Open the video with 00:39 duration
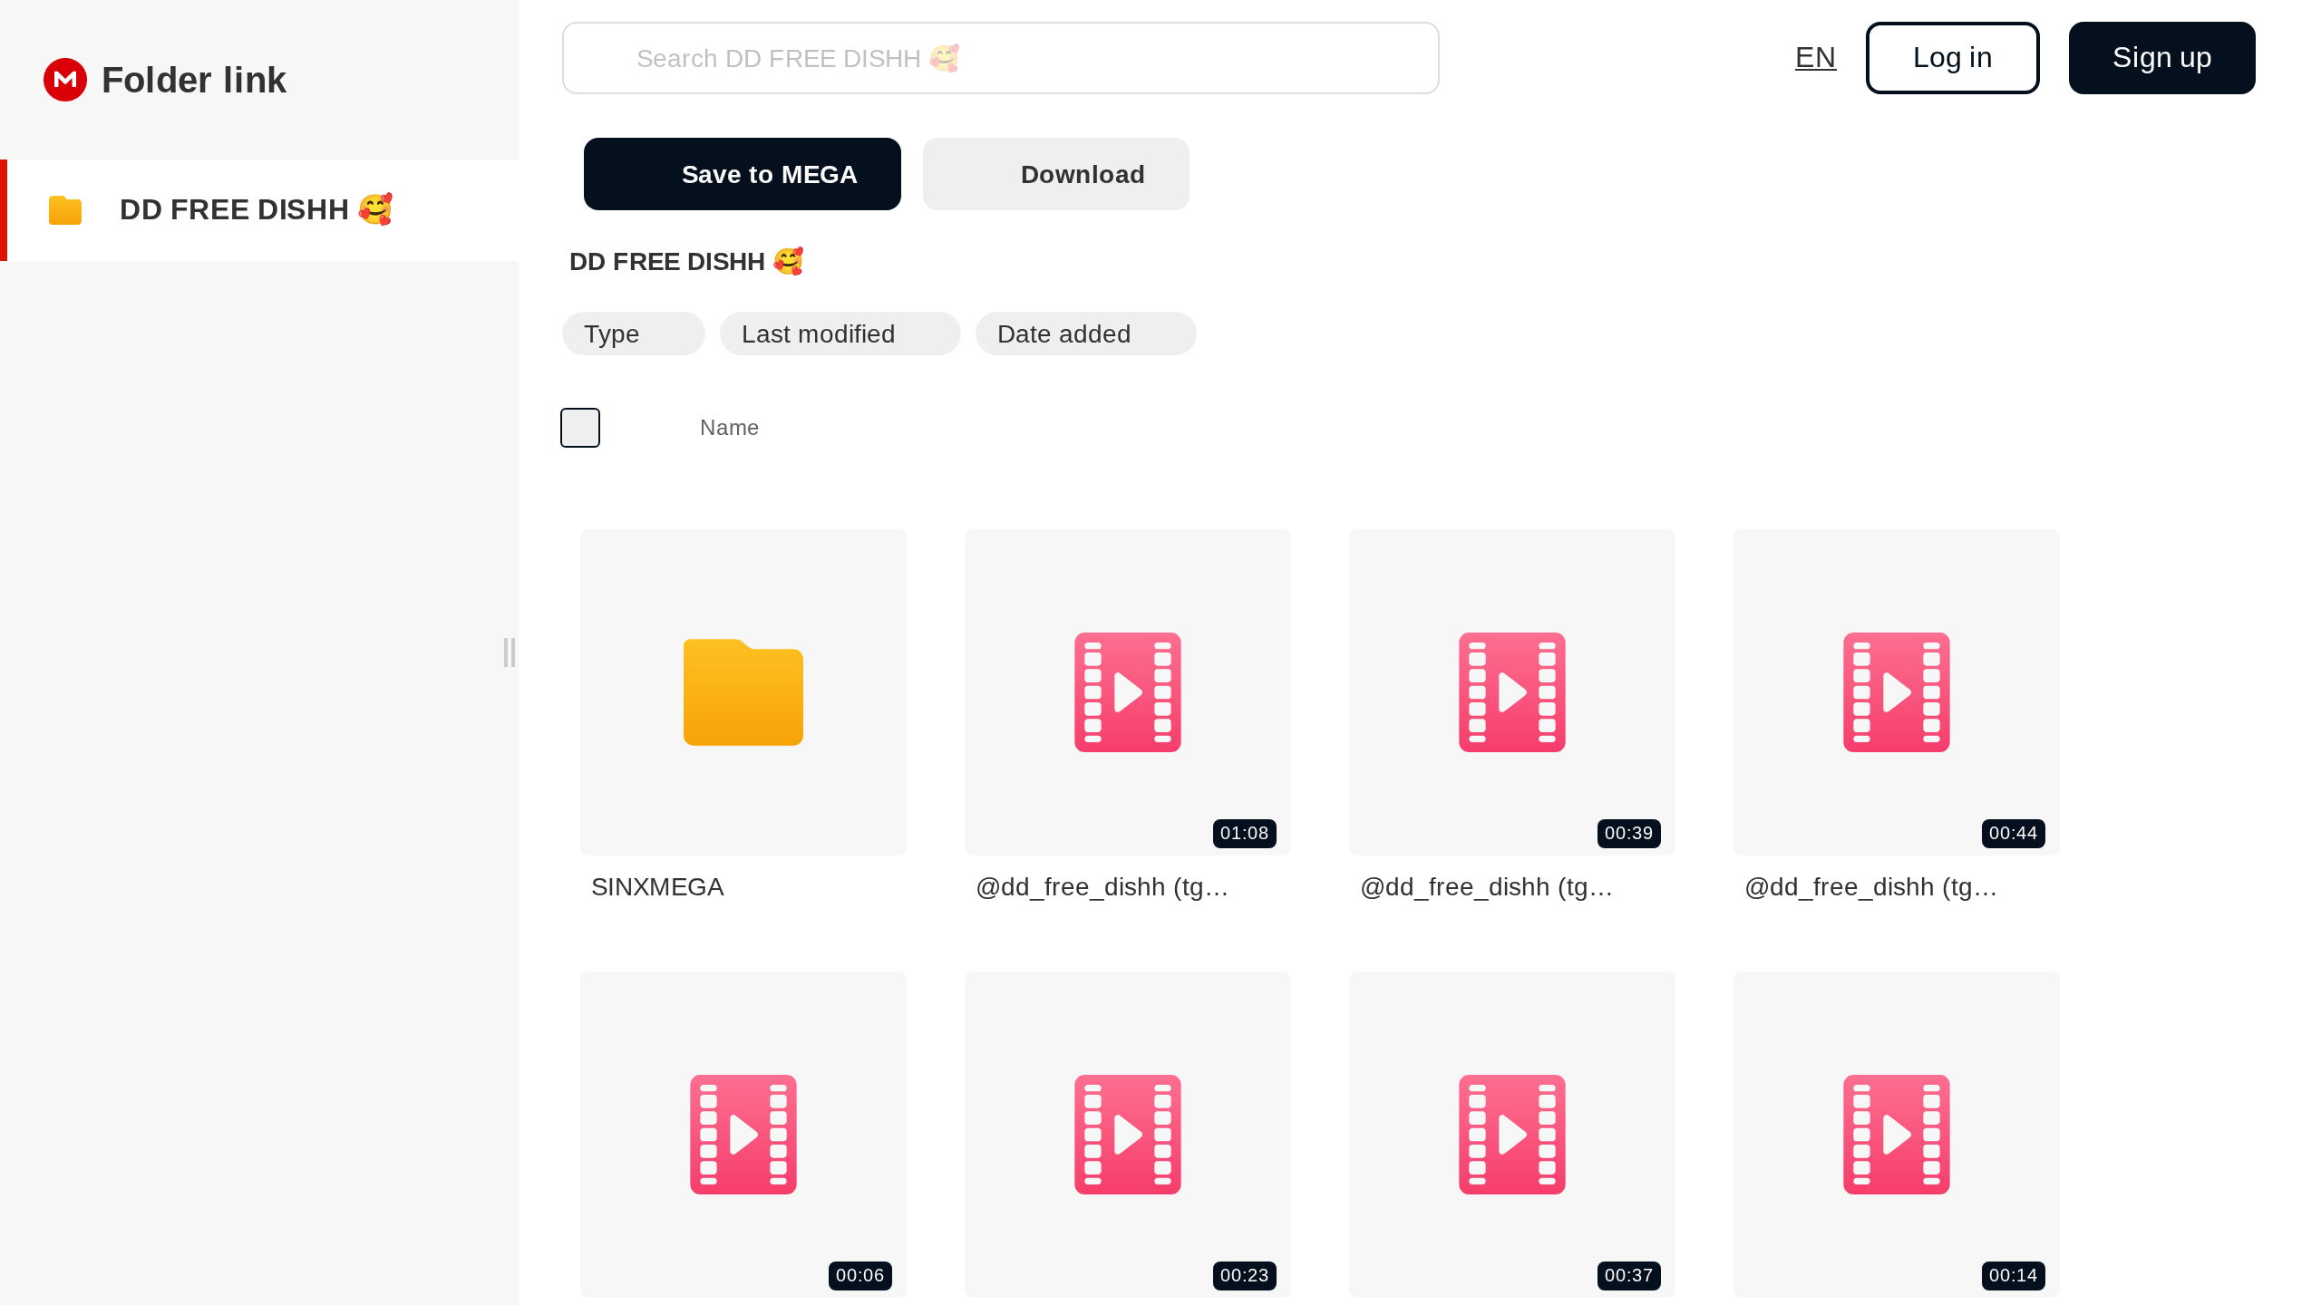 [1511, 692]
